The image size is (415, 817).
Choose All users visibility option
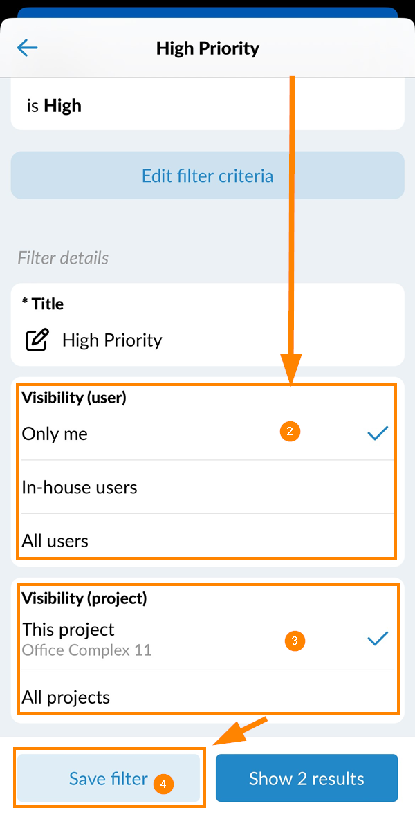55,540
